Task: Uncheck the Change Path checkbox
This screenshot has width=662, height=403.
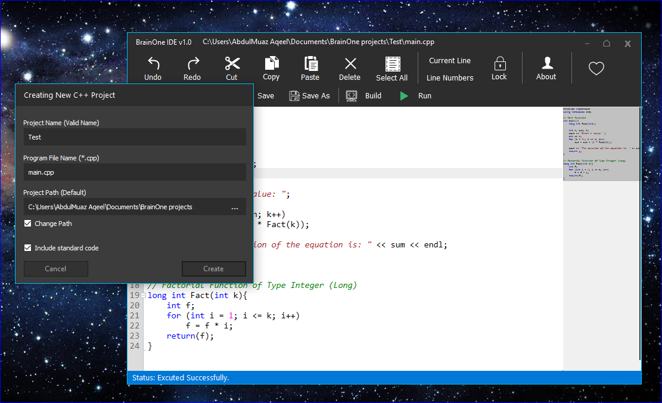Action: point(28,224)
